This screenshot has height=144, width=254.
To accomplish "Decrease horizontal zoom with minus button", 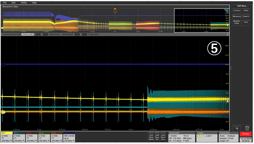I will (45, 34).
